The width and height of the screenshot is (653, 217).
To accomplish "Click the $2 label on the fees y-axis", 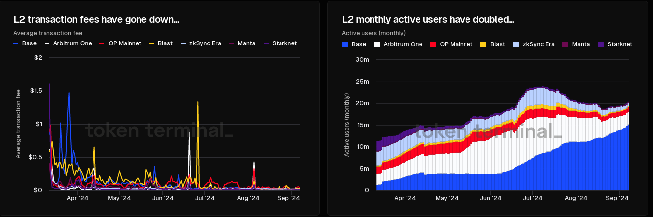I will [x=39, y=58].
